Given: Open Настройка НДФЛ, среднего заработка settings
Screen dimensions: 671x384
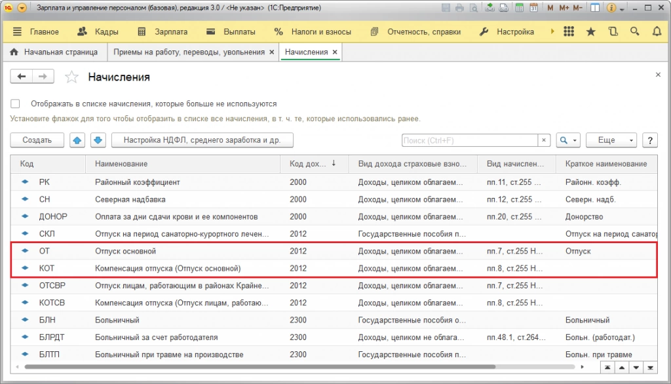Looking at the screenshot, I should point(202,140).
